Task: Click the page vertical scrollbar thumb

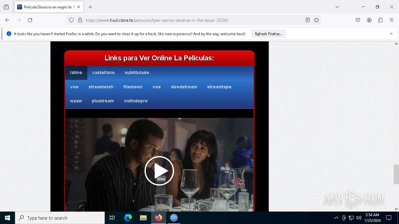Action: point(396,174)
